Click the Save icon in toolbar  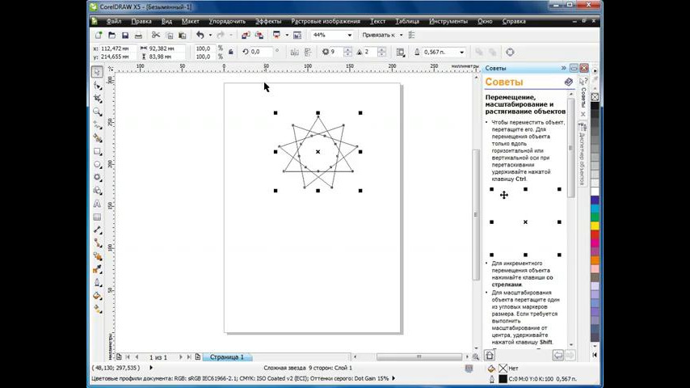[125, 36]
